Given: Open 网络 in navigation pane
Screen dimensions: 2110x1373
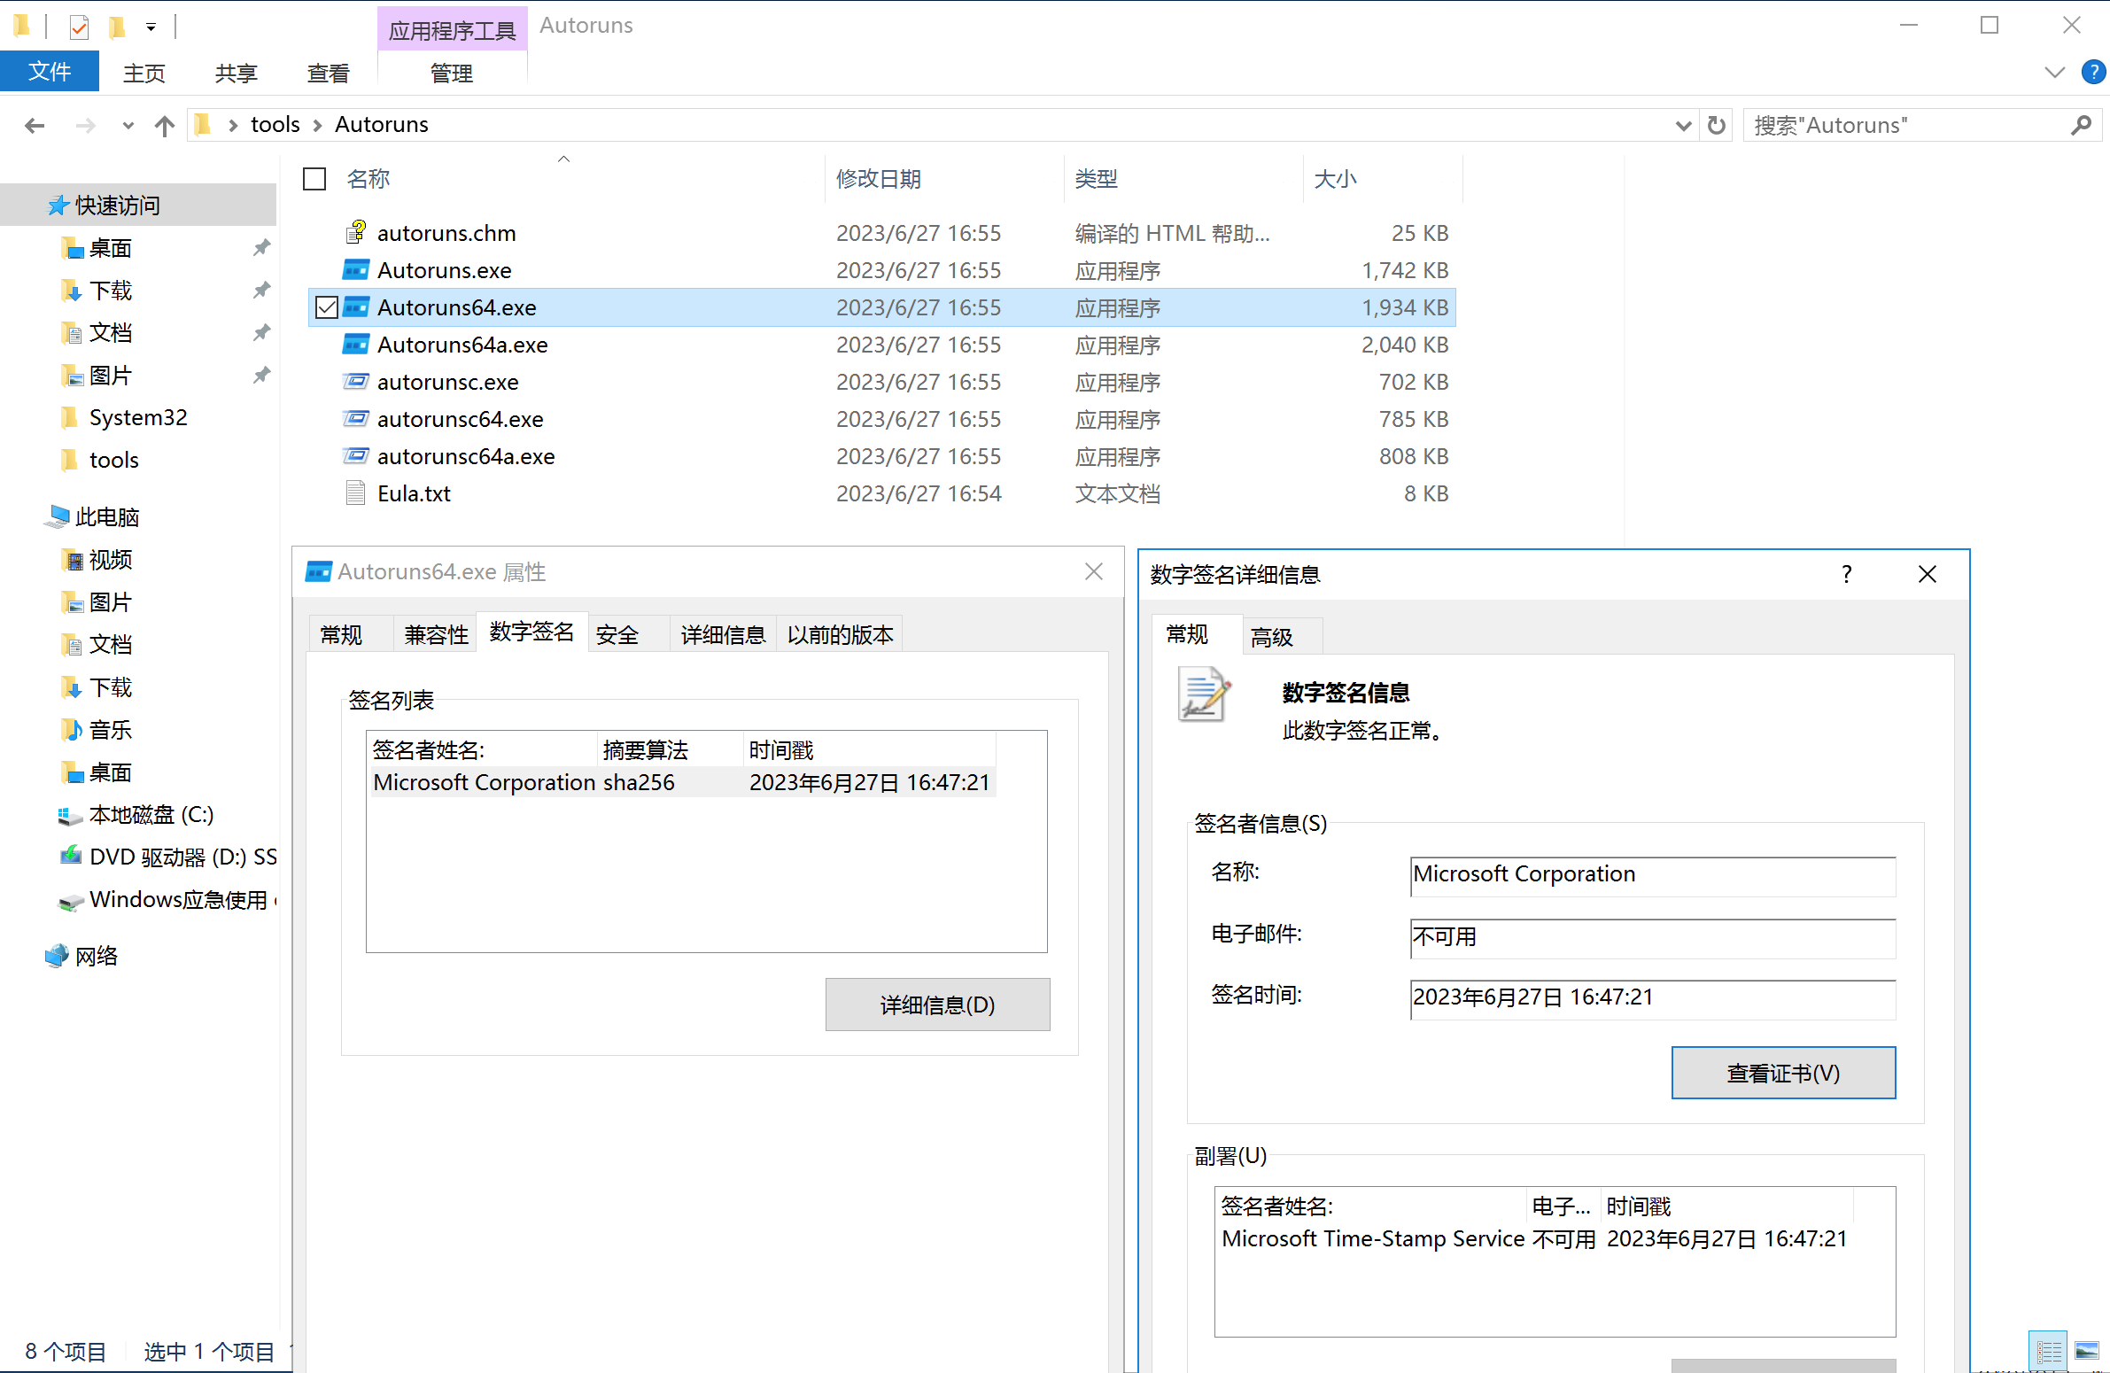Looking at the screenshot, I should 96,956.
